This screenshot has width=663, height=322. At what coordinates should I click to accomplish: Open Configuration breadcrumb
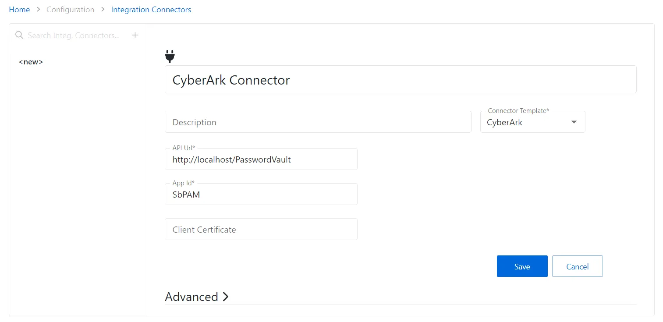click(x=70, y=10)
